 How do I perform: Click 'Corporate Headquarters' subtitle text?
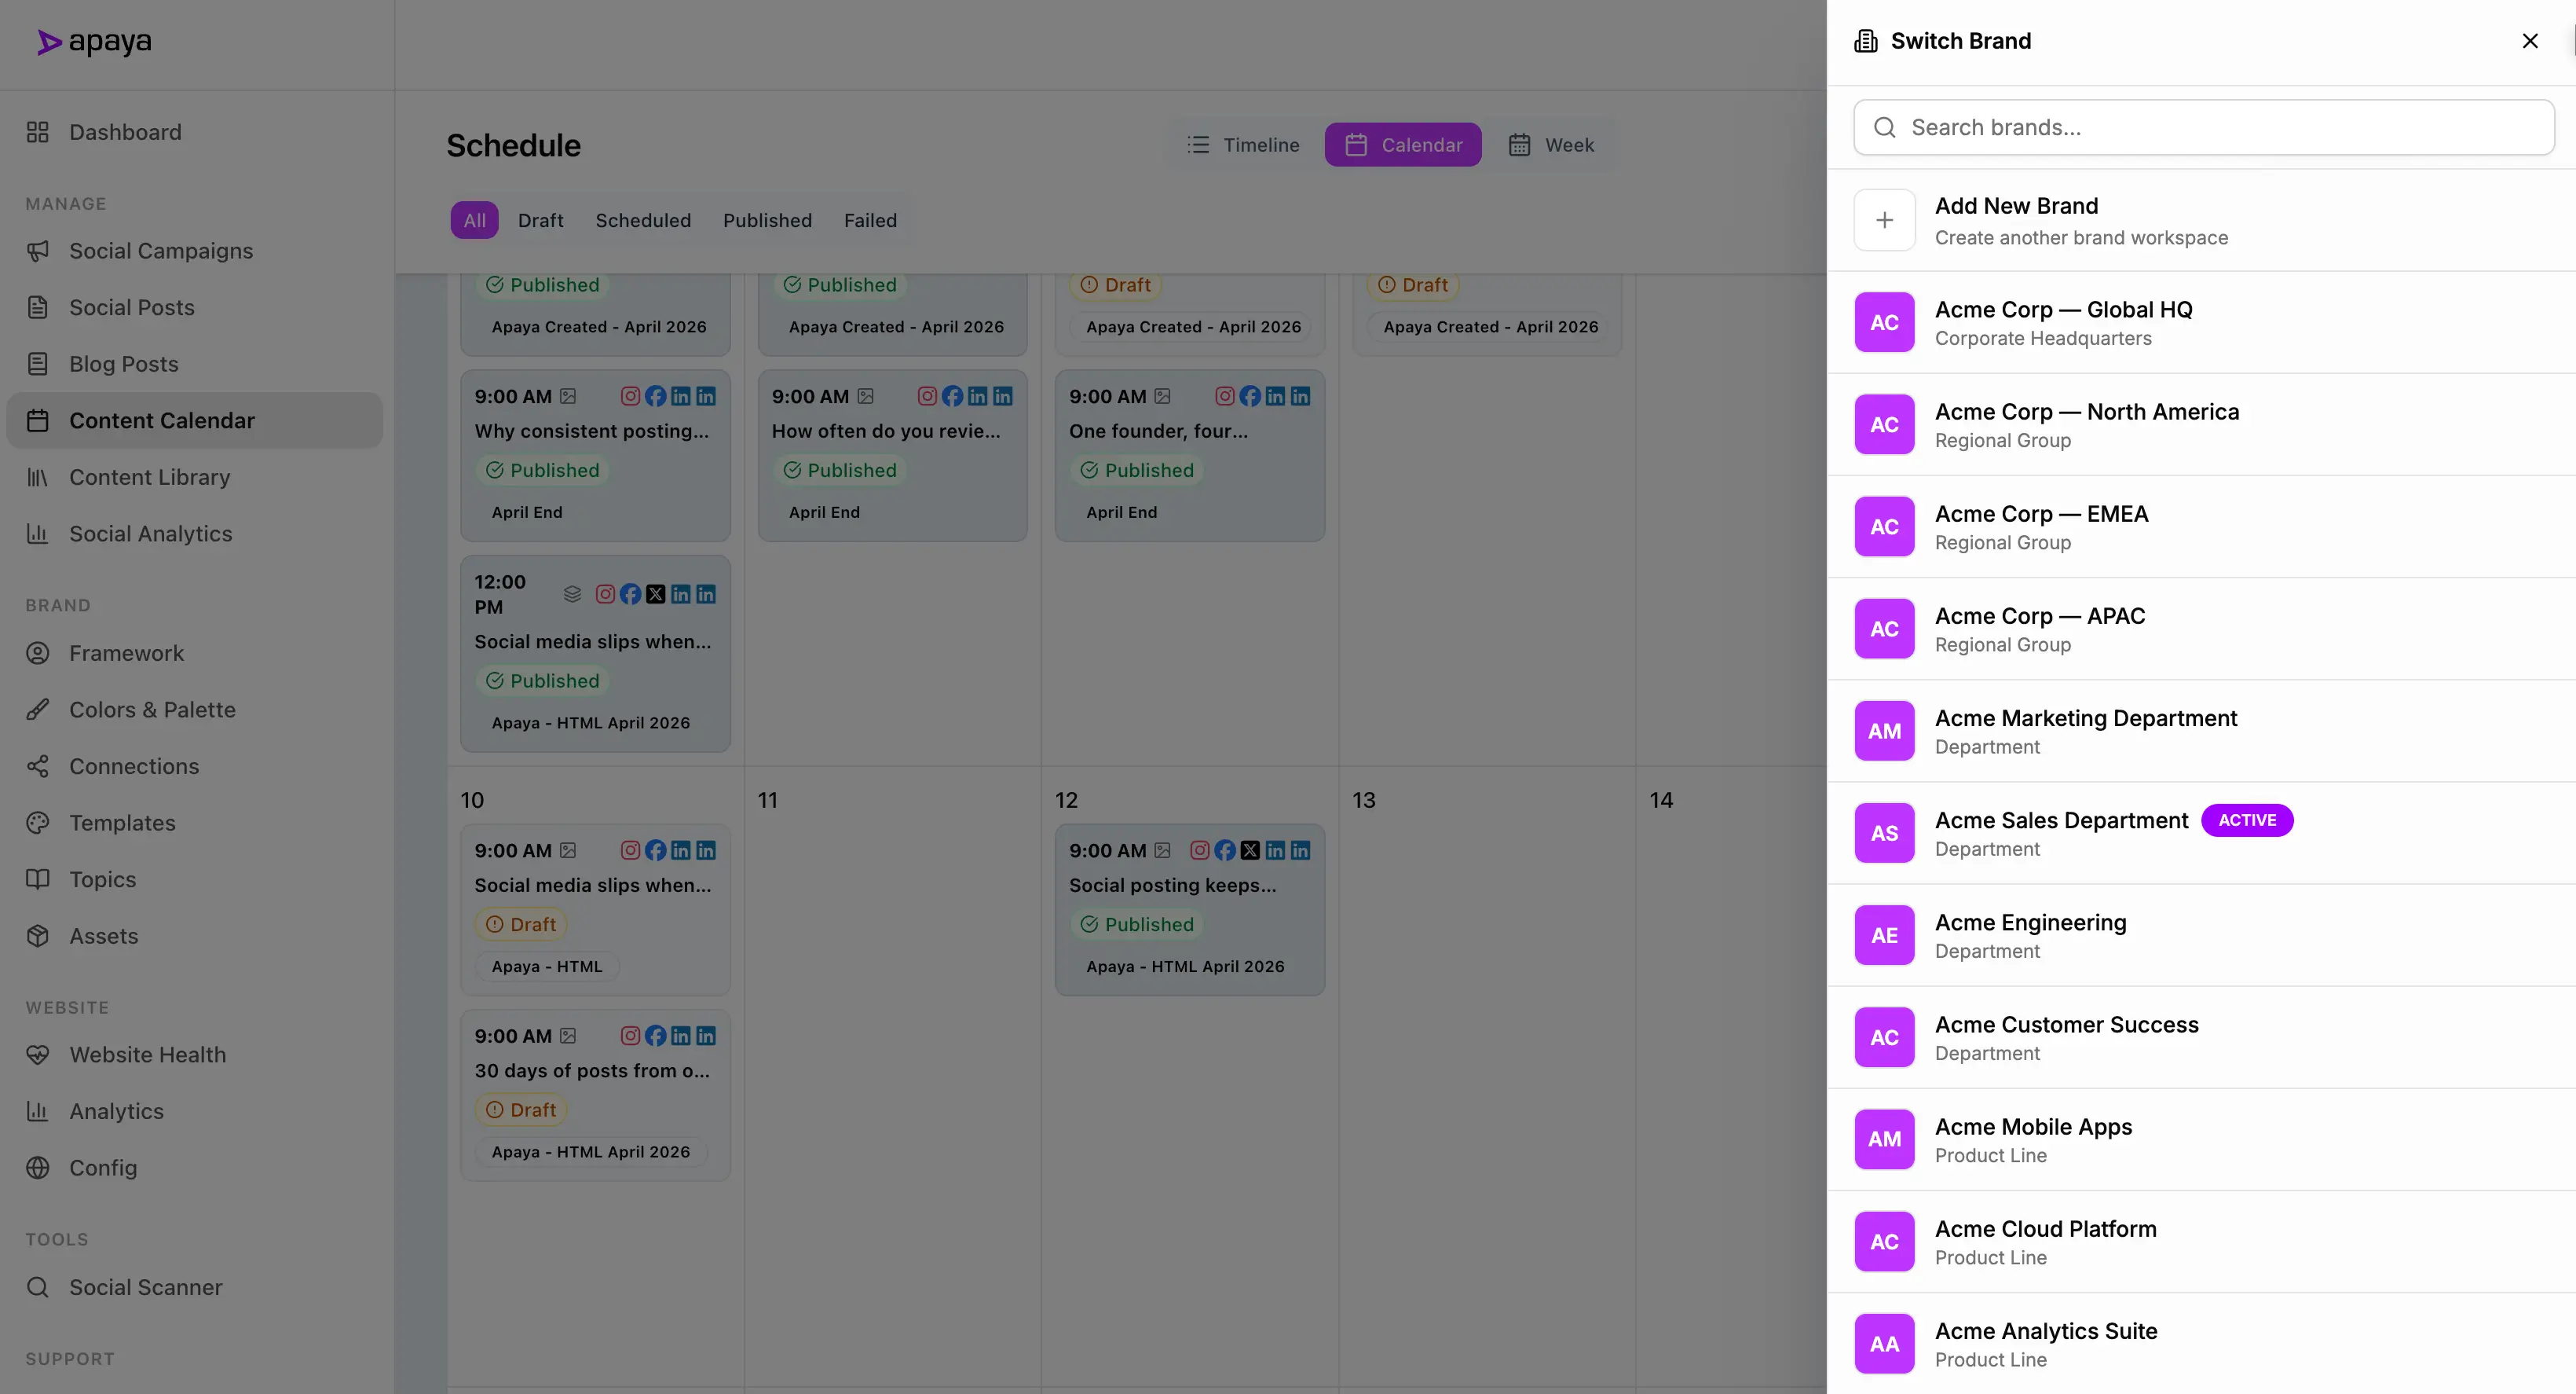(x=2043, y=338)
